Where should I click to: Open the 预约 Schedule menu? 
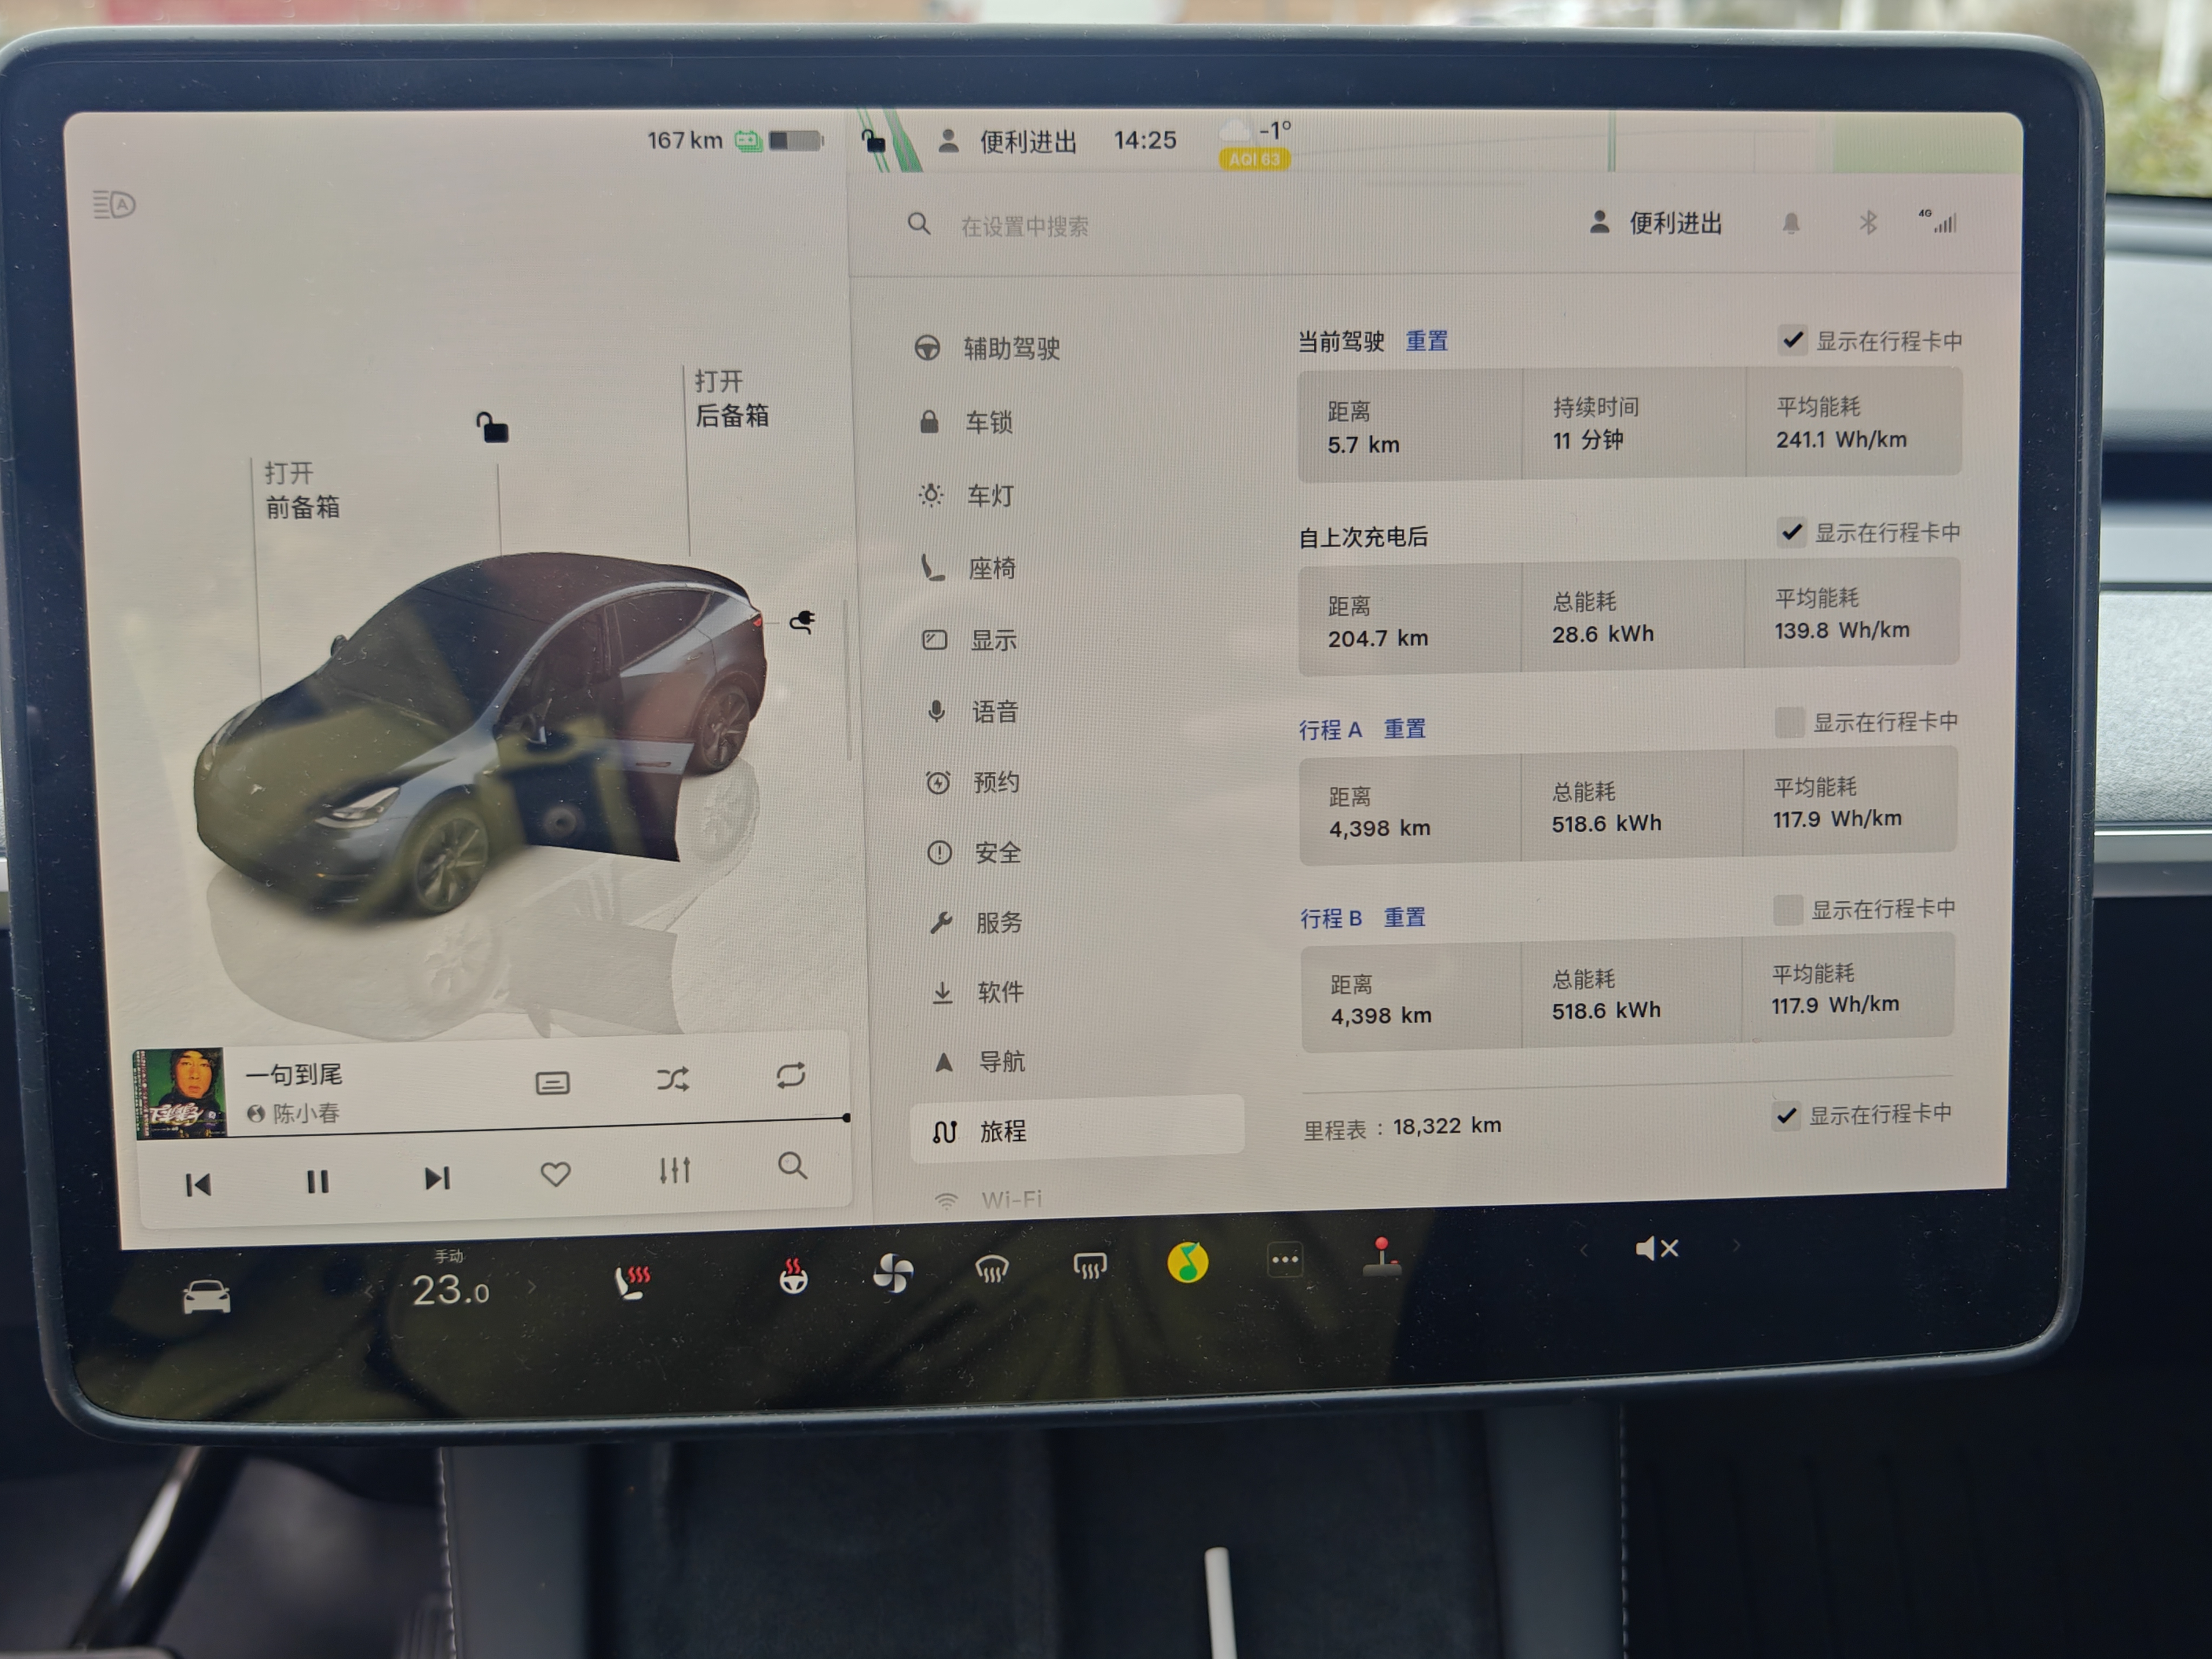click(972, 782)
